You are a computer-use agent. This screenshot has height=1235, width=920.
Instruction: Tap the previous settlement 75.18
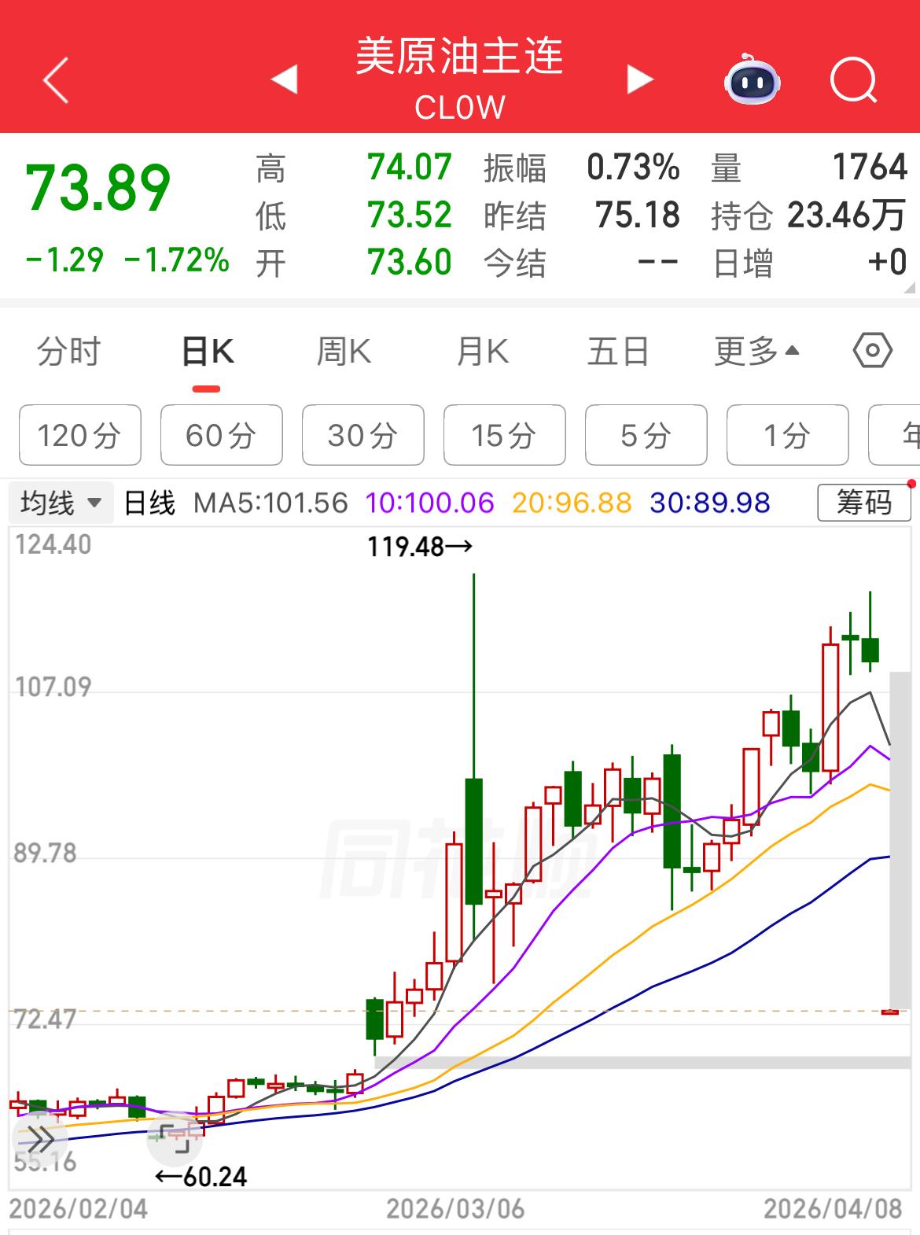click(x=637, y=215)
